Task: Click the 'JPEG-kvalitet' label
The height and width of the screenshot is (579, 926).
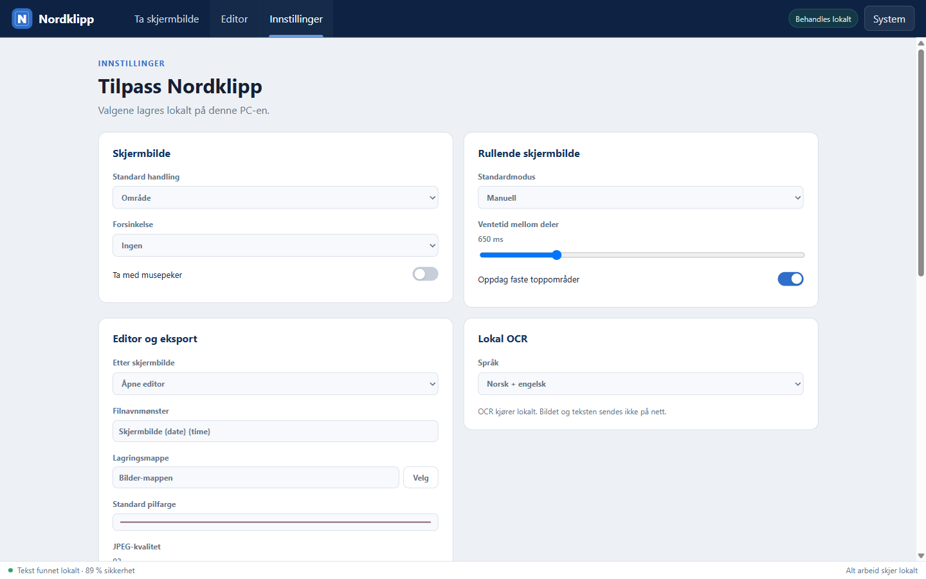Action: point(137,547)
